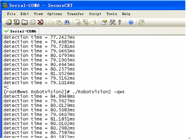
Task: Click the line reading 79.0407ms
Action: 39,115
